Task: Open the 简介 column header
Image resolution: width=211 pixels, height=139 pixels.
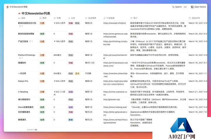Action: tap(134, 18)
